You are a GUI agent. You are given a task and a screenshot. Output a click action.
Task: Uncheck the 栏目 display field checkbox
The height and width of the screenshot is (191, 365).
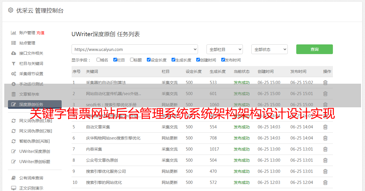coord(115,60)
